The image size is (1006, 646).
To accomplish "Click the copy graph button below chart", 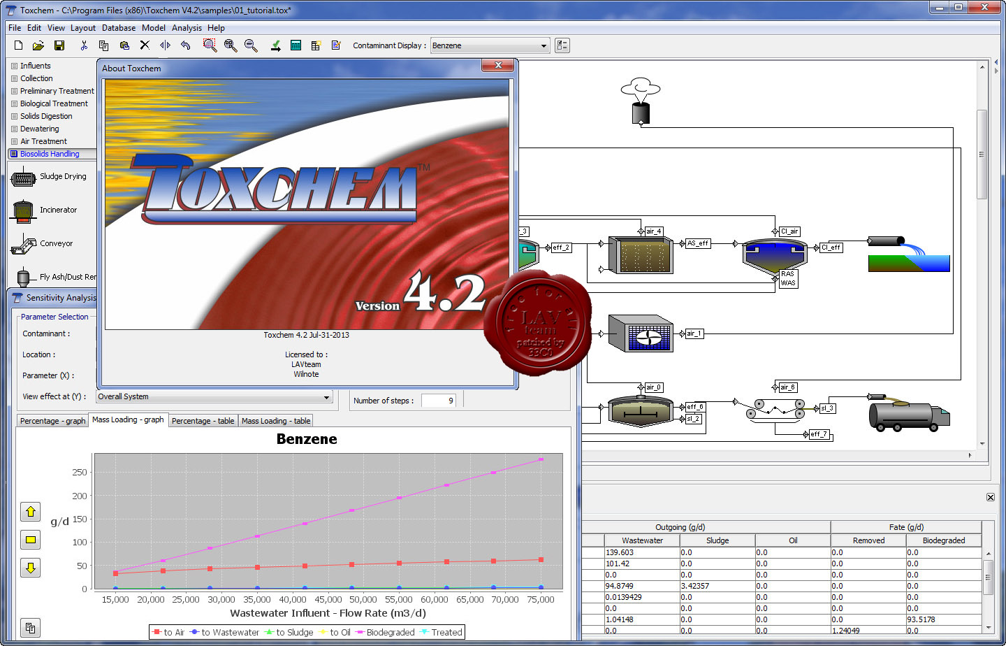I will pyautogui.click(x=31, y=628).
